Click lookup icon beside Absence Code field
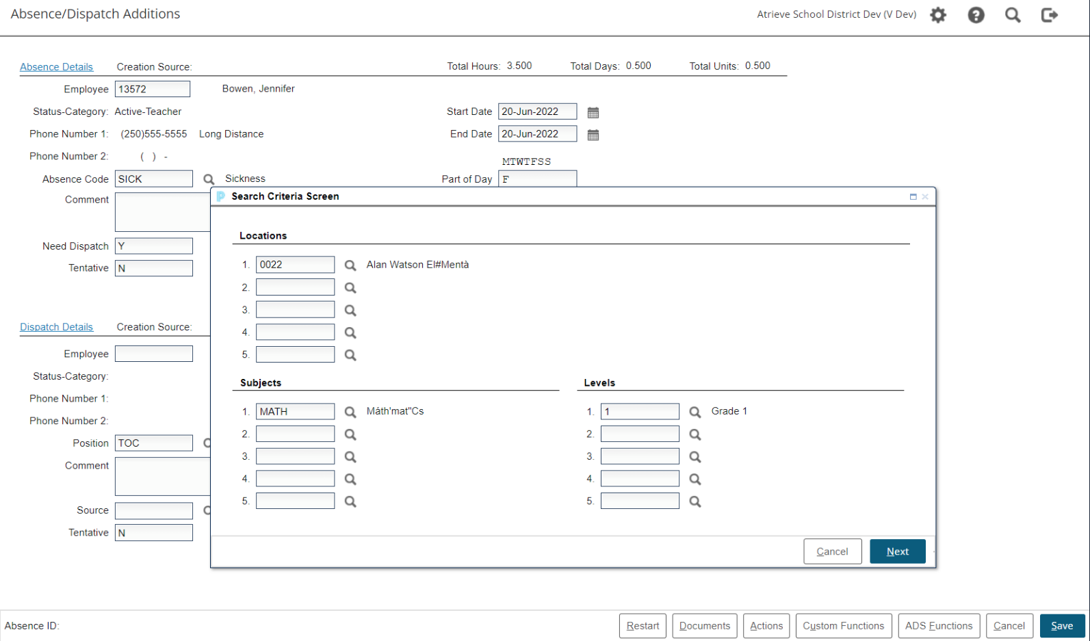The height and width of the screenshot is (641, 1090). tap(209, 179)
